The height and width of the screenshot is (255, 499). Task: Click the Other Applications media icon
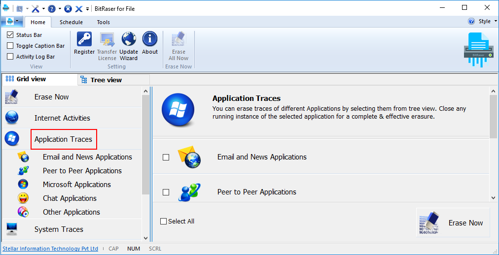point(23,212)
